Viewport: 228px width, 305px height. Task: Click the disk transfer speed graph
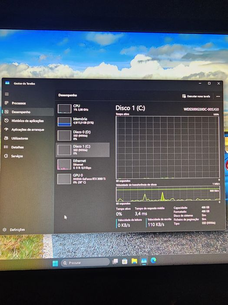(x=168, y=194)
